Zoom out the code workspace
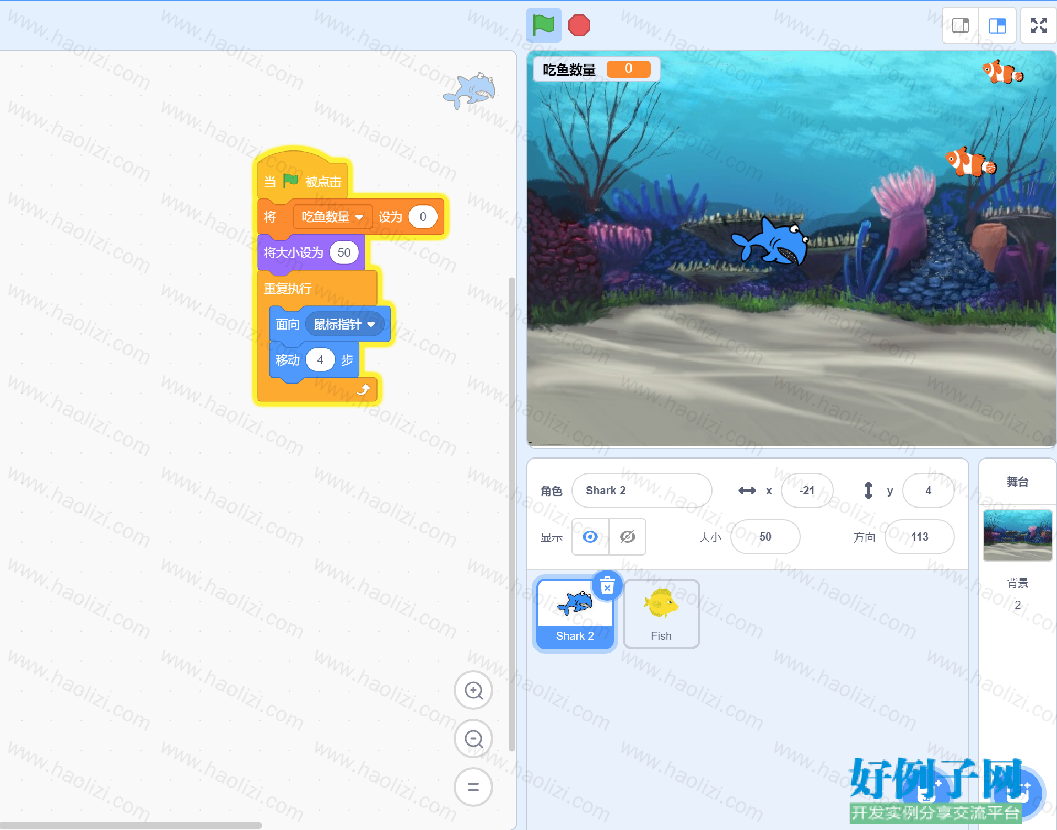The height and width of the screenshot is (830, 1057). click(x=473, y=739)
